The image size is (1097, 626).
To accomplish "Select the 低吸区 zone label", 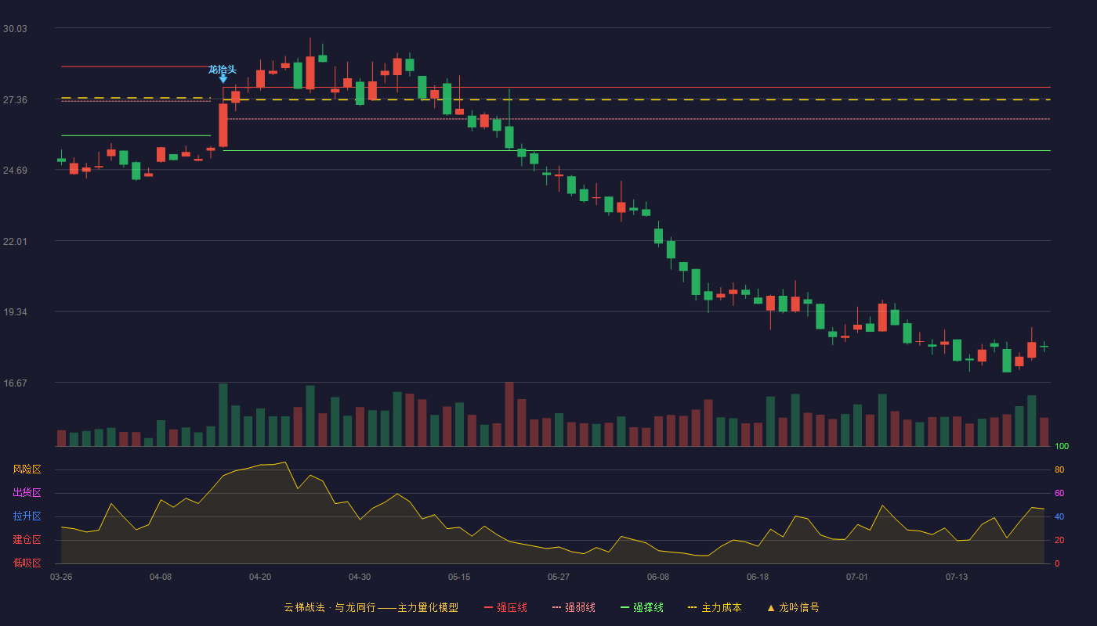I will pos(27,563).
